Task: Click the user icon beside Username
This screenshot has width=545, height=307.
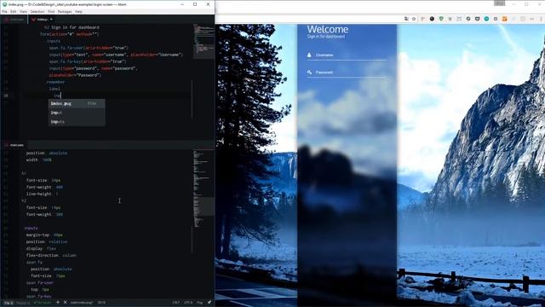Action: [309, 55]
